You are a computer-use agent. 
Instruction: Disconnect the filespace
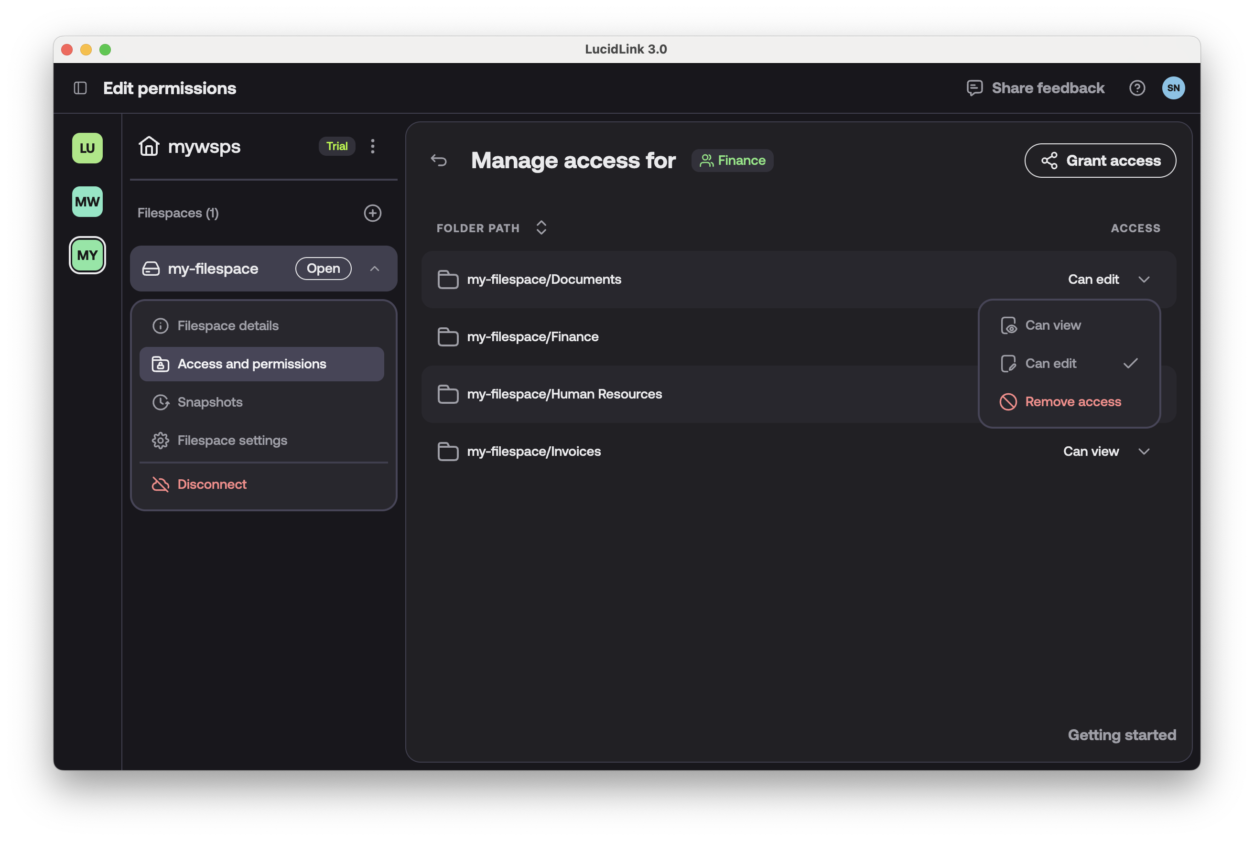tap(262, 485)
